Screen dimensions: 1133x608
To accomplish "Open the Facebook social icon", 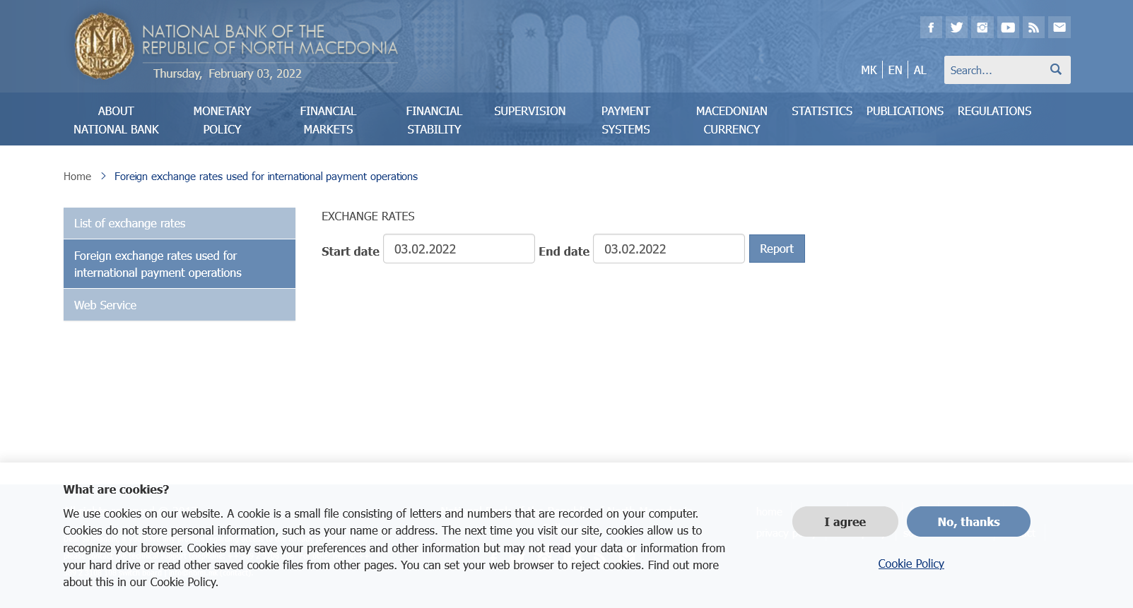I will 931,28.
